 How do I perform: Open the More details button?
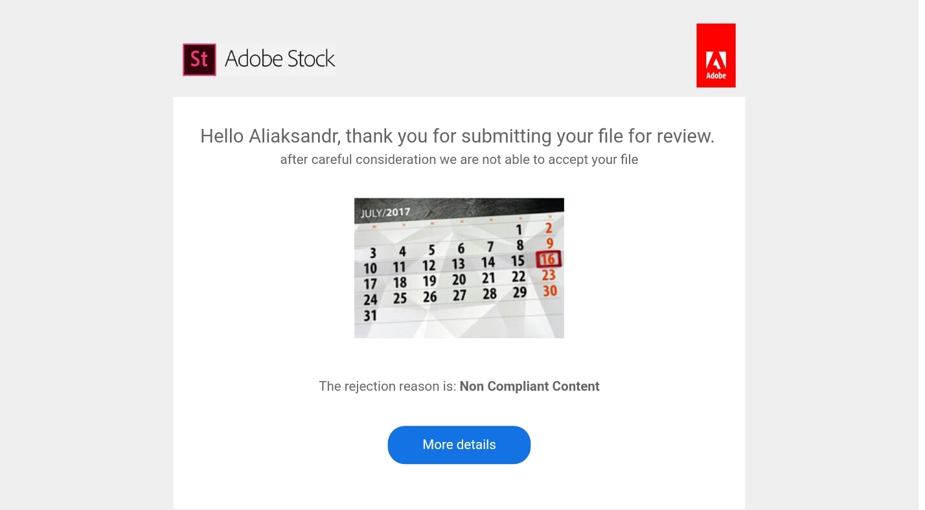click(x=459, y=445)
